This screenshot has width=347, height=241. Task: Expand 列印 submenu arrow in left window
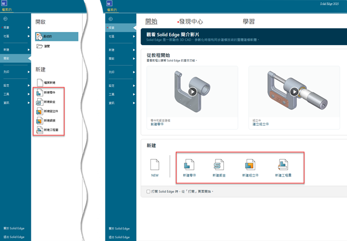[28, 72]
